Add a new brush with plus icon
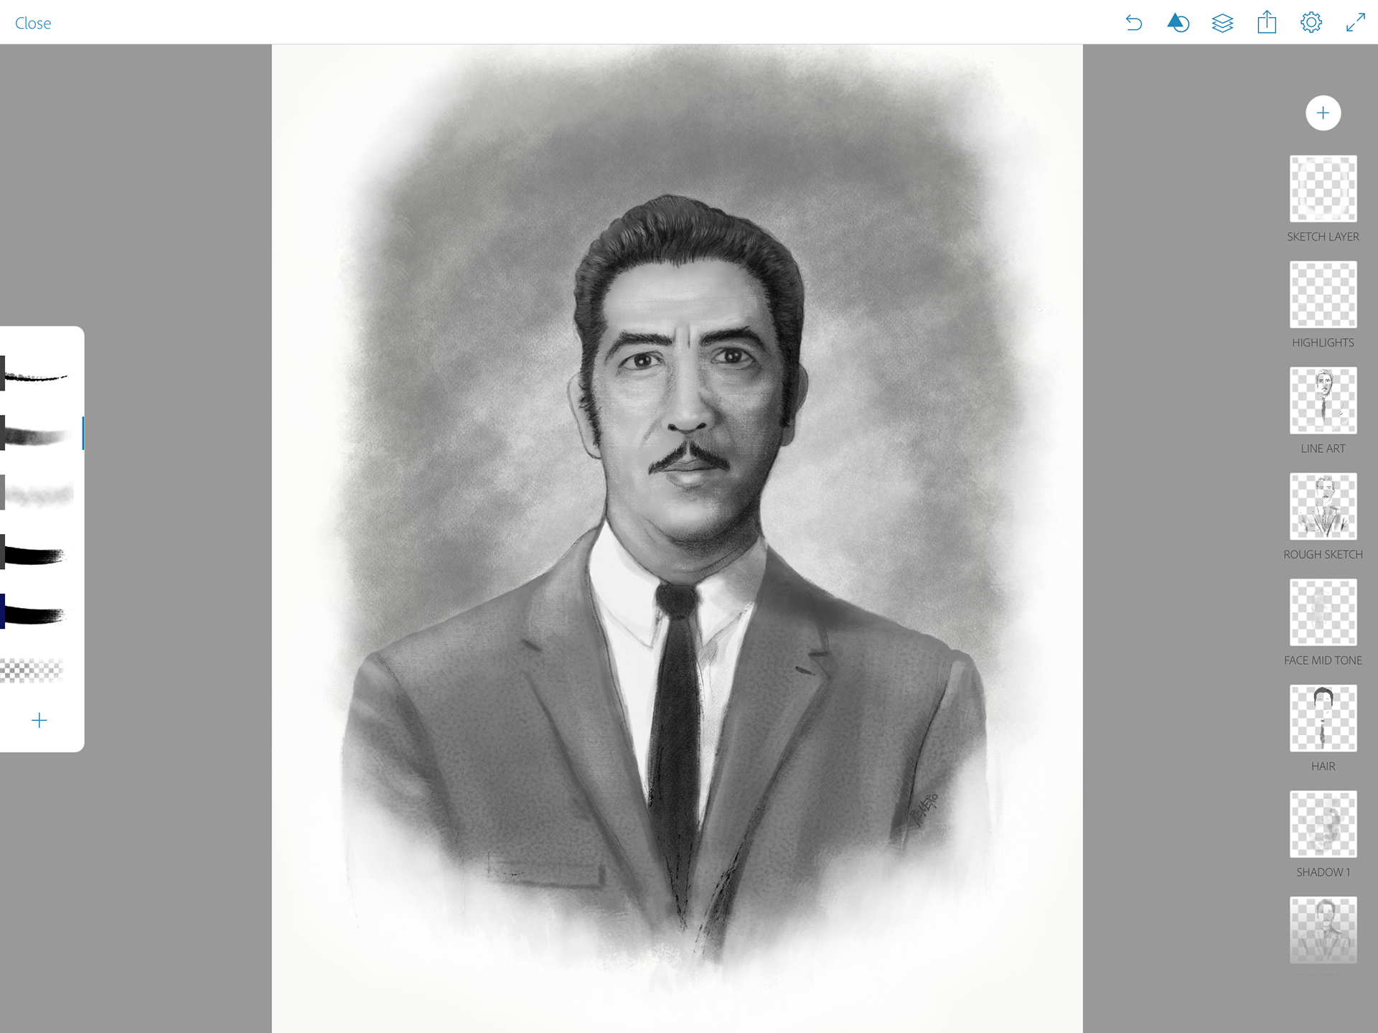The height and width of the screenshot is (1033, 1378). (39, 720)
